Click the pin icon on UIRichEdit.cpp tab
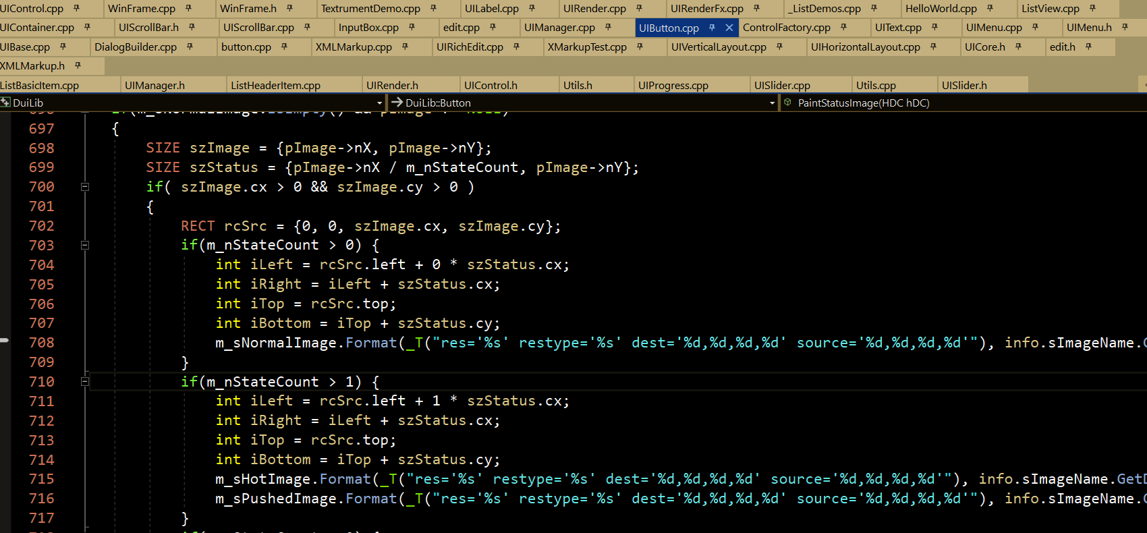 coord(516,47)
